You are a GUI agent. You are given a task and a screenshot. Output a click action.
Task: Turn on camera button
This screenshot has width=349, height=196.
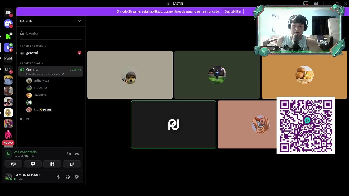[x=13, y=164]
